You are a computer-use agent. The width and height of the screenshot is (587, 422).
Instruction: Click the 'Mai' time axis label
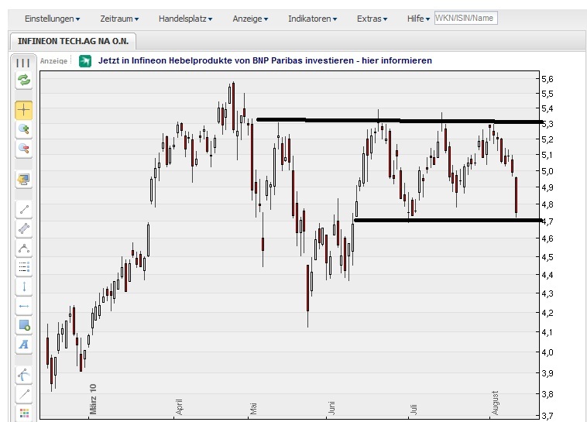tap(253, 409)
